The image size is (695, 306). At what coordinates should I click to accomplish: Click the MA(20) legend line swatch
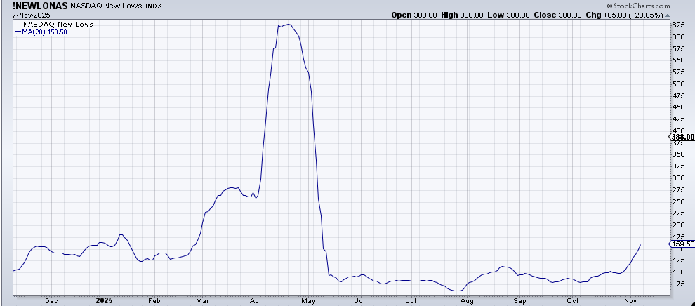click(18, 31)
